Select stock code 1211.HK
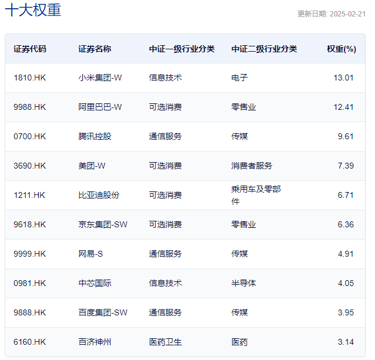The width and height of the screenshot is (375, 360). [x=29, y=195]
